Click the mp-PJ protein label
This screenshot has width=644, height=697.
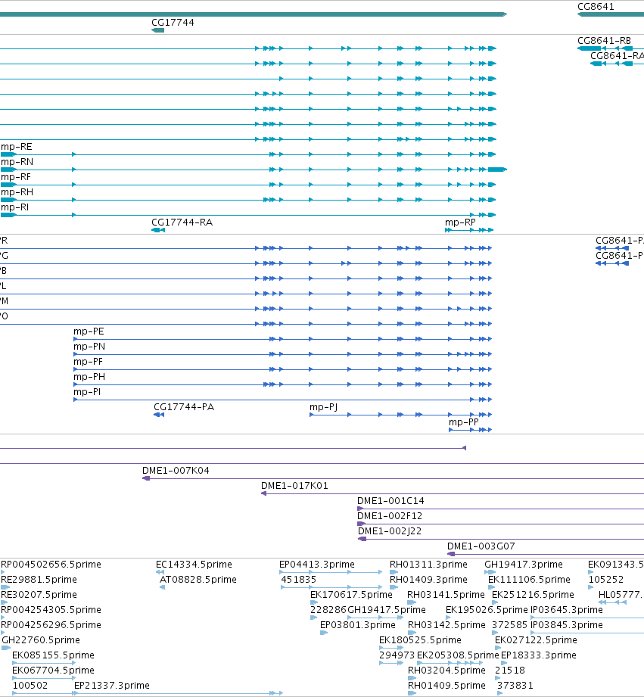[324, 407]
